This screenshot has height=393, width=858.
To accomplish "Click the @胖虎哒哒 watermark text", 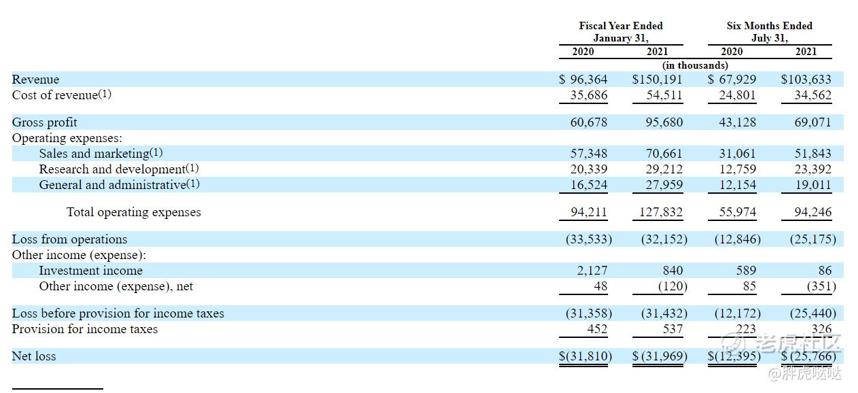I will tap(805, 373).
